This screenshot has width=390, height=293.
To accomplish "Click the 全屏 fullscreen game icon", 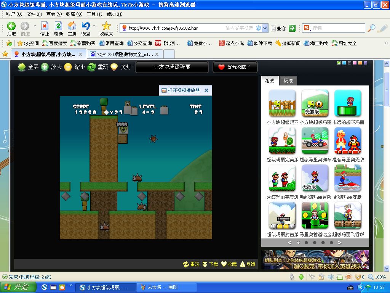I will pos(22,67).
